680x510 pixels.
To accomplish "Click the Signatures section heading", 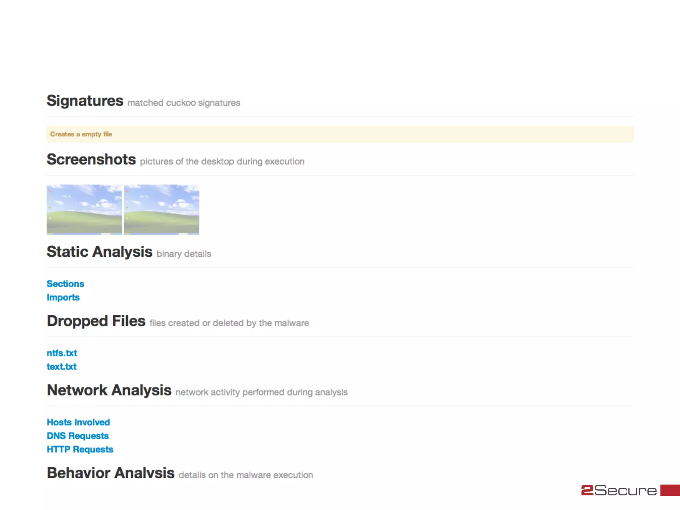I will click(x=85, y=101).
